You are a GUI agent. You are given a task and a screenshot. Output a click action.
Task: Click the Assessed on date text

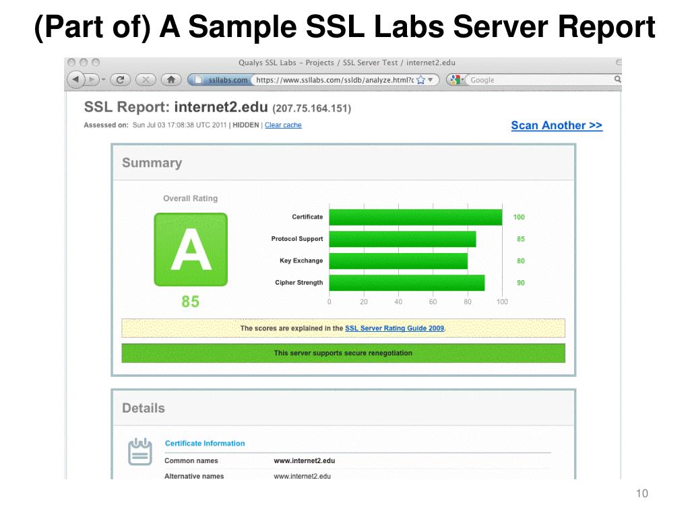point(179,125)
